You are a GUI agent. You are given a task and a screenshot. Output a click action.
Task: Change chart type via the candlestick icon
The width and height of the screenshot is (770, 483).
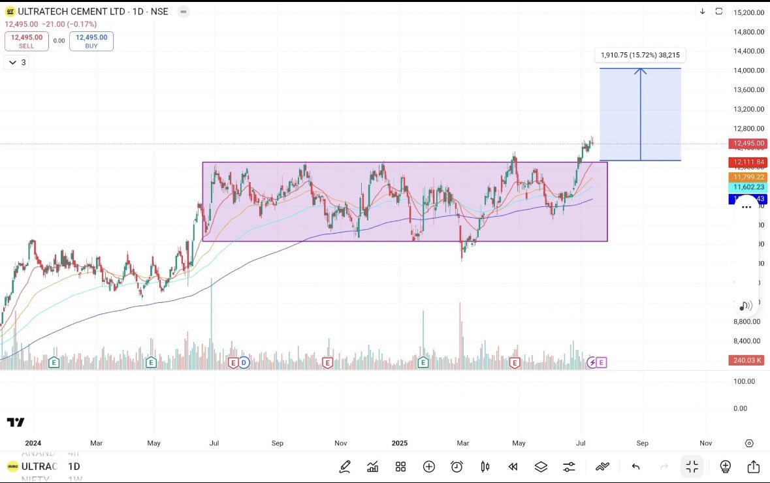click(485, 466)
